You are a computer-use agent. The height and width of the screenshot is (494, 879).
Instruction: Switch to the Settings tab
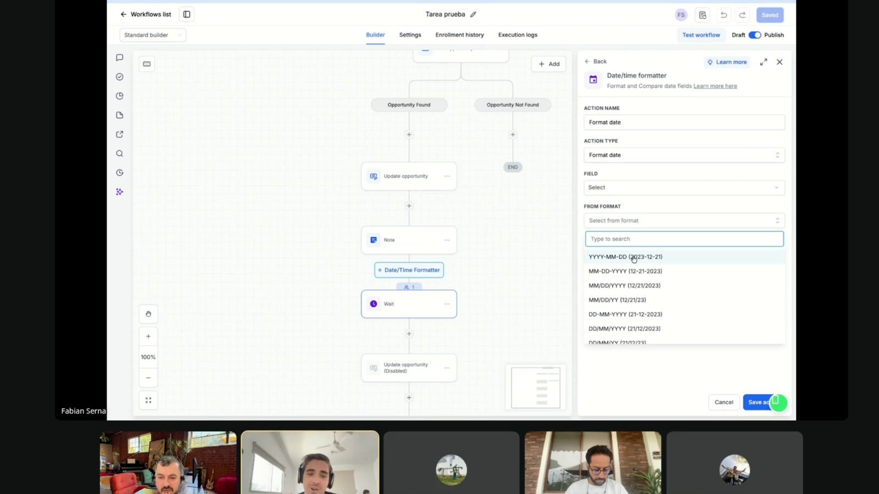(410, 35)
